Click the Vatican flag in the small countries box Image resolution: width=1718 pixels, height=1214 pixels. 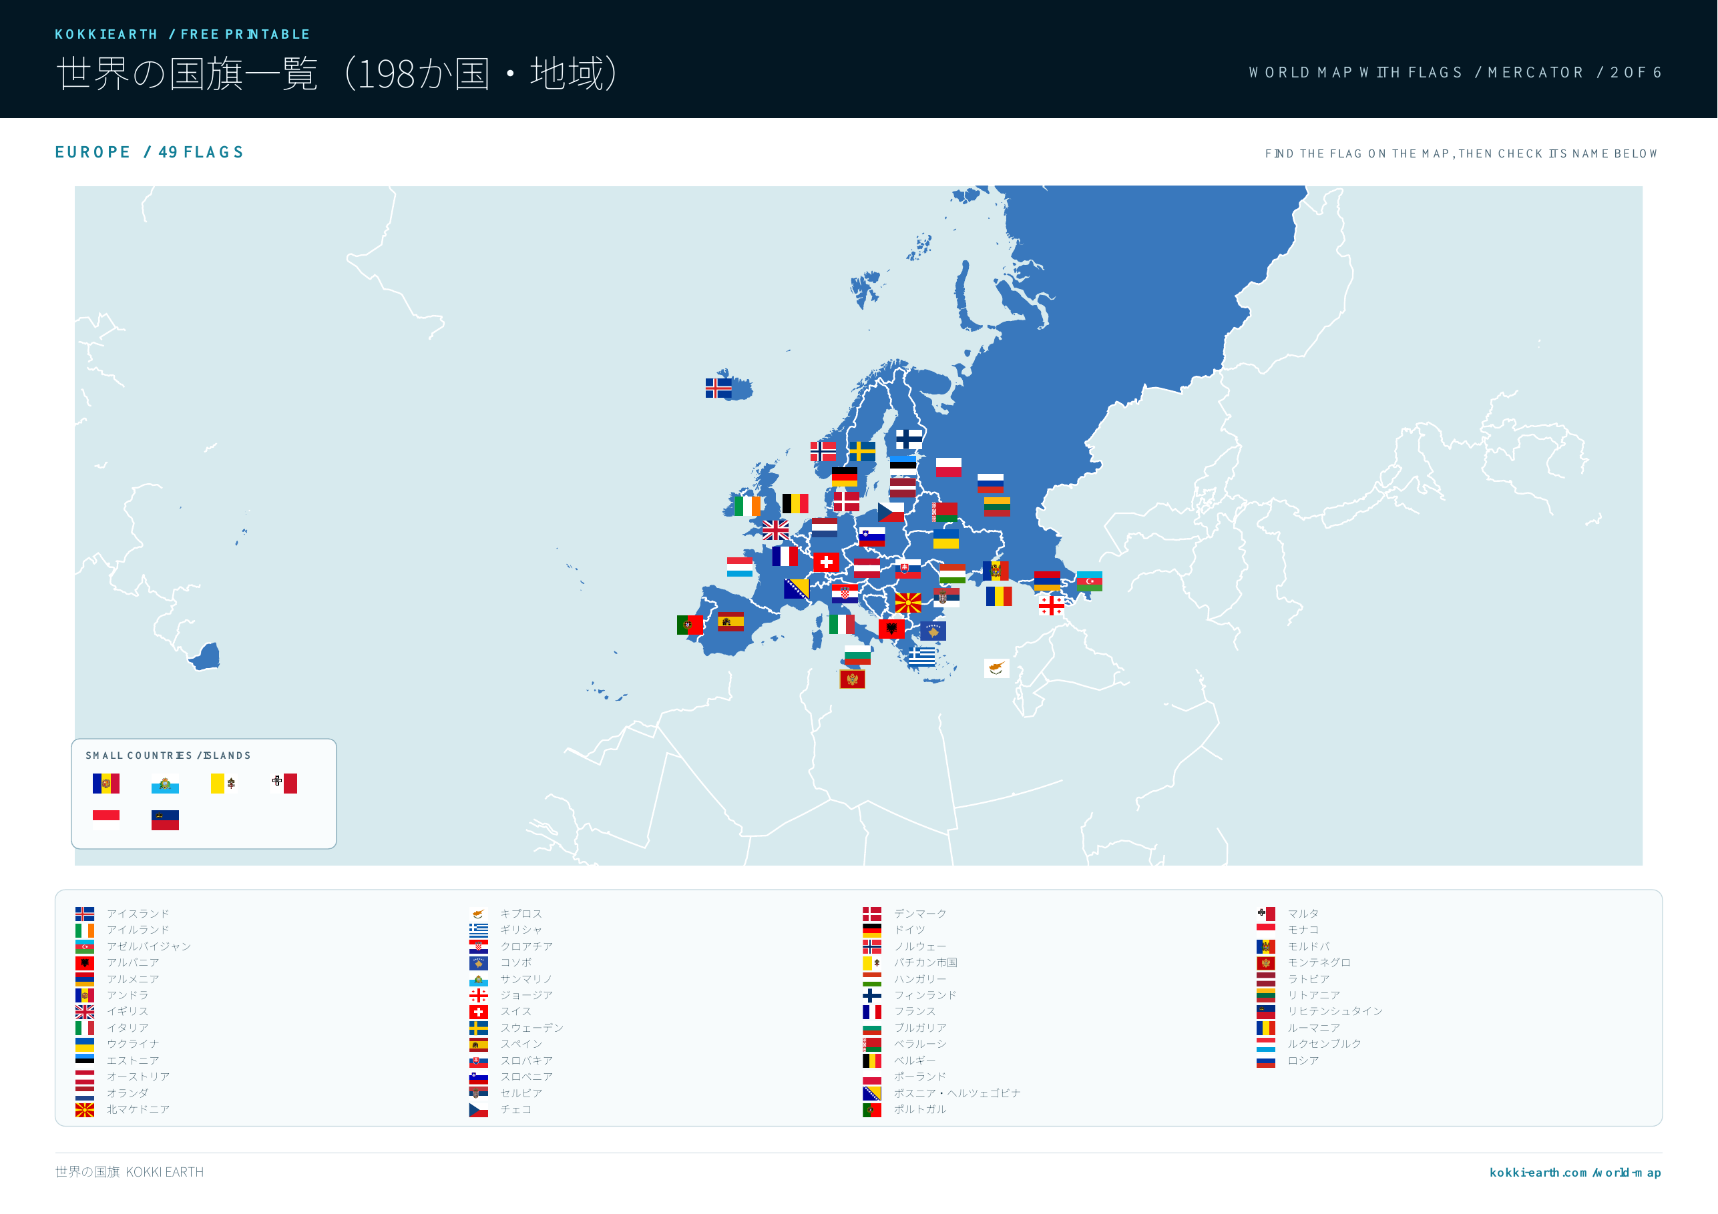click(224, 783)
